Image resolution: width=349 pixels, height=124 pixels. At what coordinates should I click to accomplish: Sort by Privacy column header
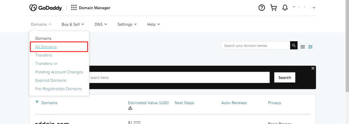click(274, 103)
